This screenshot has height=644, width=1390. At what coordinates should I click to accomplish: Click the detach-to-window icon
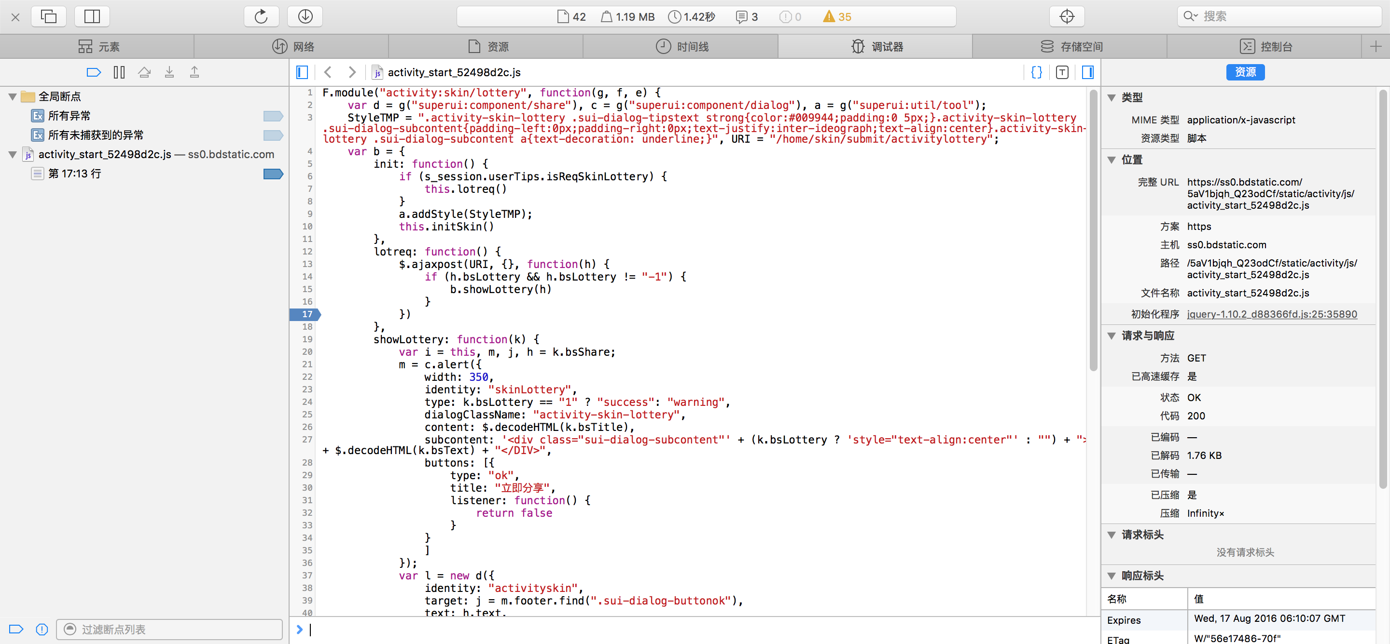[x=49, y=16]
